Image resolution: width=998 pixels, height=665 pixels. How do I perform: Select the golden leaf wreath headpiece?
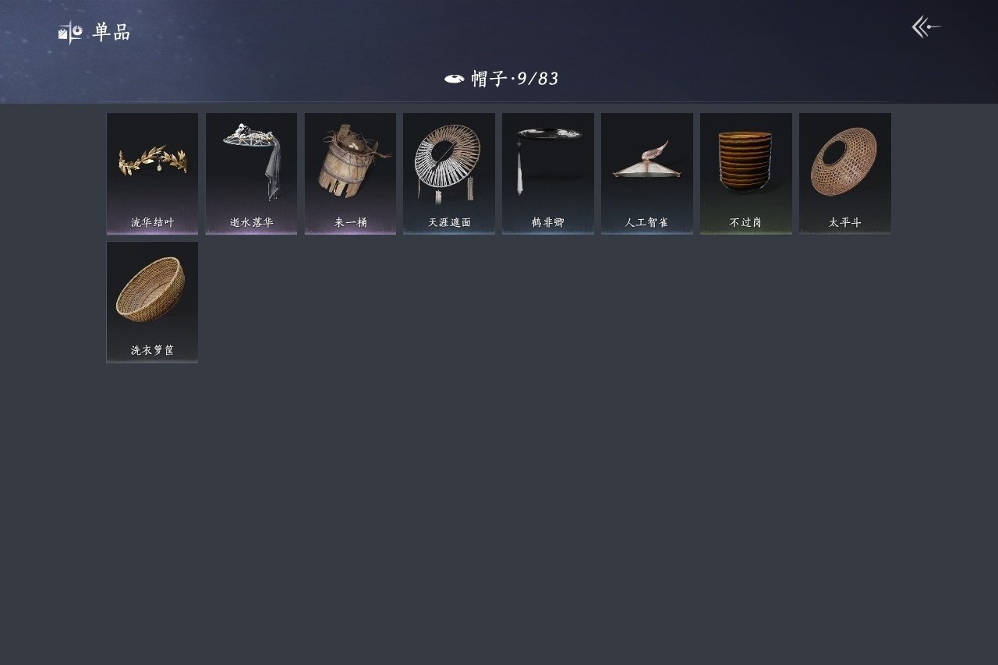tap(152, 160)
